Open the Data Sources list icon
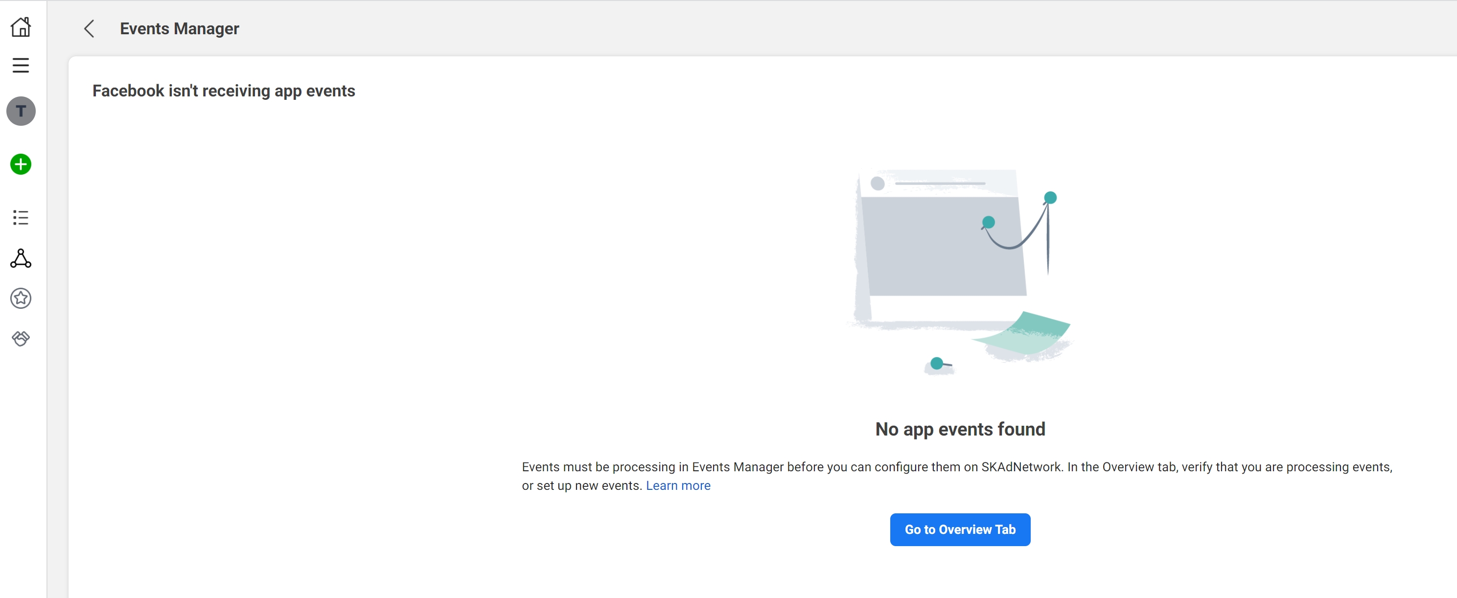This screenshot has width=1457, height=598. coord(21,218)
